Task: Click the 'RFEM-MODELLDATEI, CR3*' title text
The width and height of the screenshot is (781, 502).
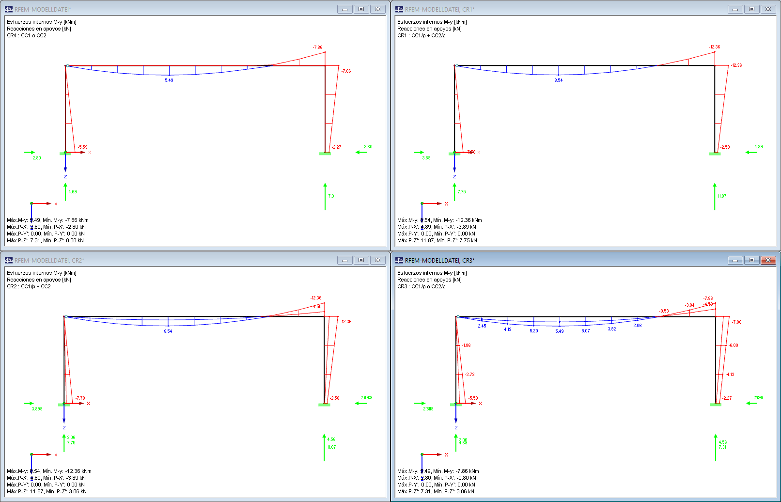Action: (x=440, y=260)
